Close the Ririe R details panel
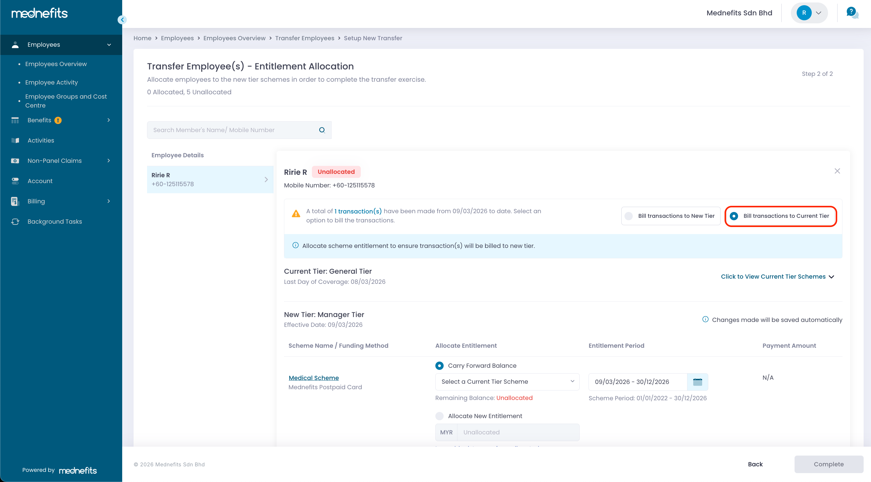 (837, 171)
